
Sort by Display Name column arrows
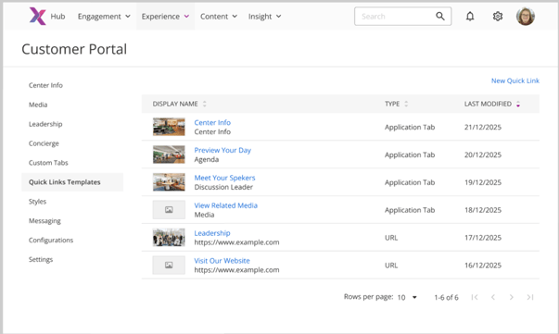click(x=205, y=104)
